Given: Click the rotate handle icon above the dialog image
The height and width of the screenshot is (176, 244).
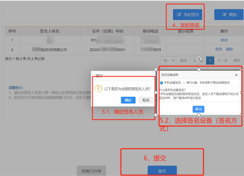Looking at the screenshot, I should click(199, 59).
